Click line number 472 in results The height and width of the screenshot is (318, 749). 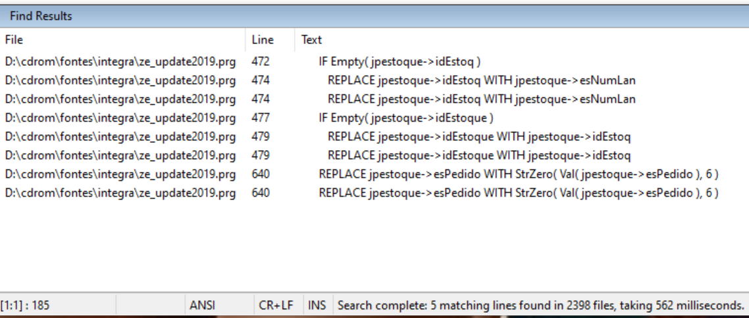click(261, 61)
